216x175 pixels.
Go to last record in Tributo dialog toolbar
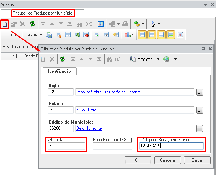click(x=99, y=59)
